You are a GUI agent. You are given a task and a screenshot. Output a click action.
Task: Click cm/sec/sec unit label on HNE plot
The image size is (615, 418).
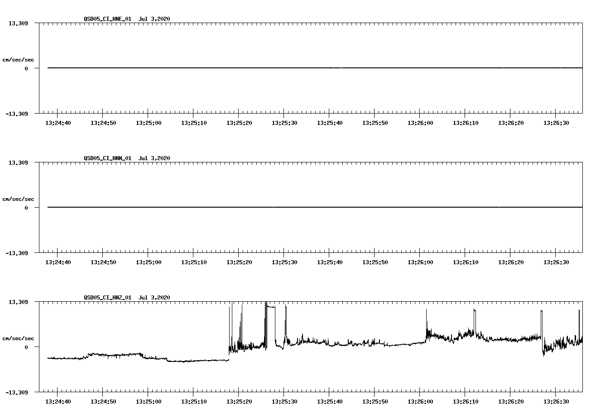(x=18, y=60)
